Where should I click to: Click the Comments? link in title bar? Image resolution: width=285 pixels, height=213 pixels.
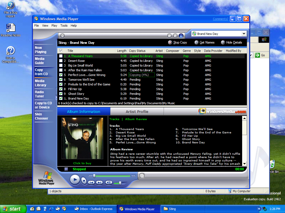[220, 19]
